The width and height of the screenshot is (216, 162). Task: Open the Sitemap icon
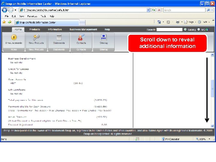coord(104,37)
